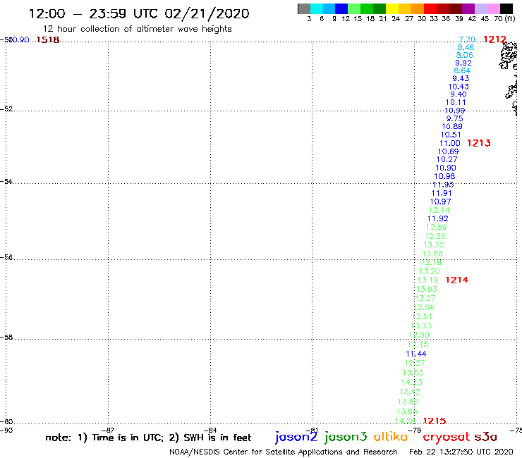The image size is (522, 458).
Task: Select the dark blue legend swatch
Action: (341, 8)
